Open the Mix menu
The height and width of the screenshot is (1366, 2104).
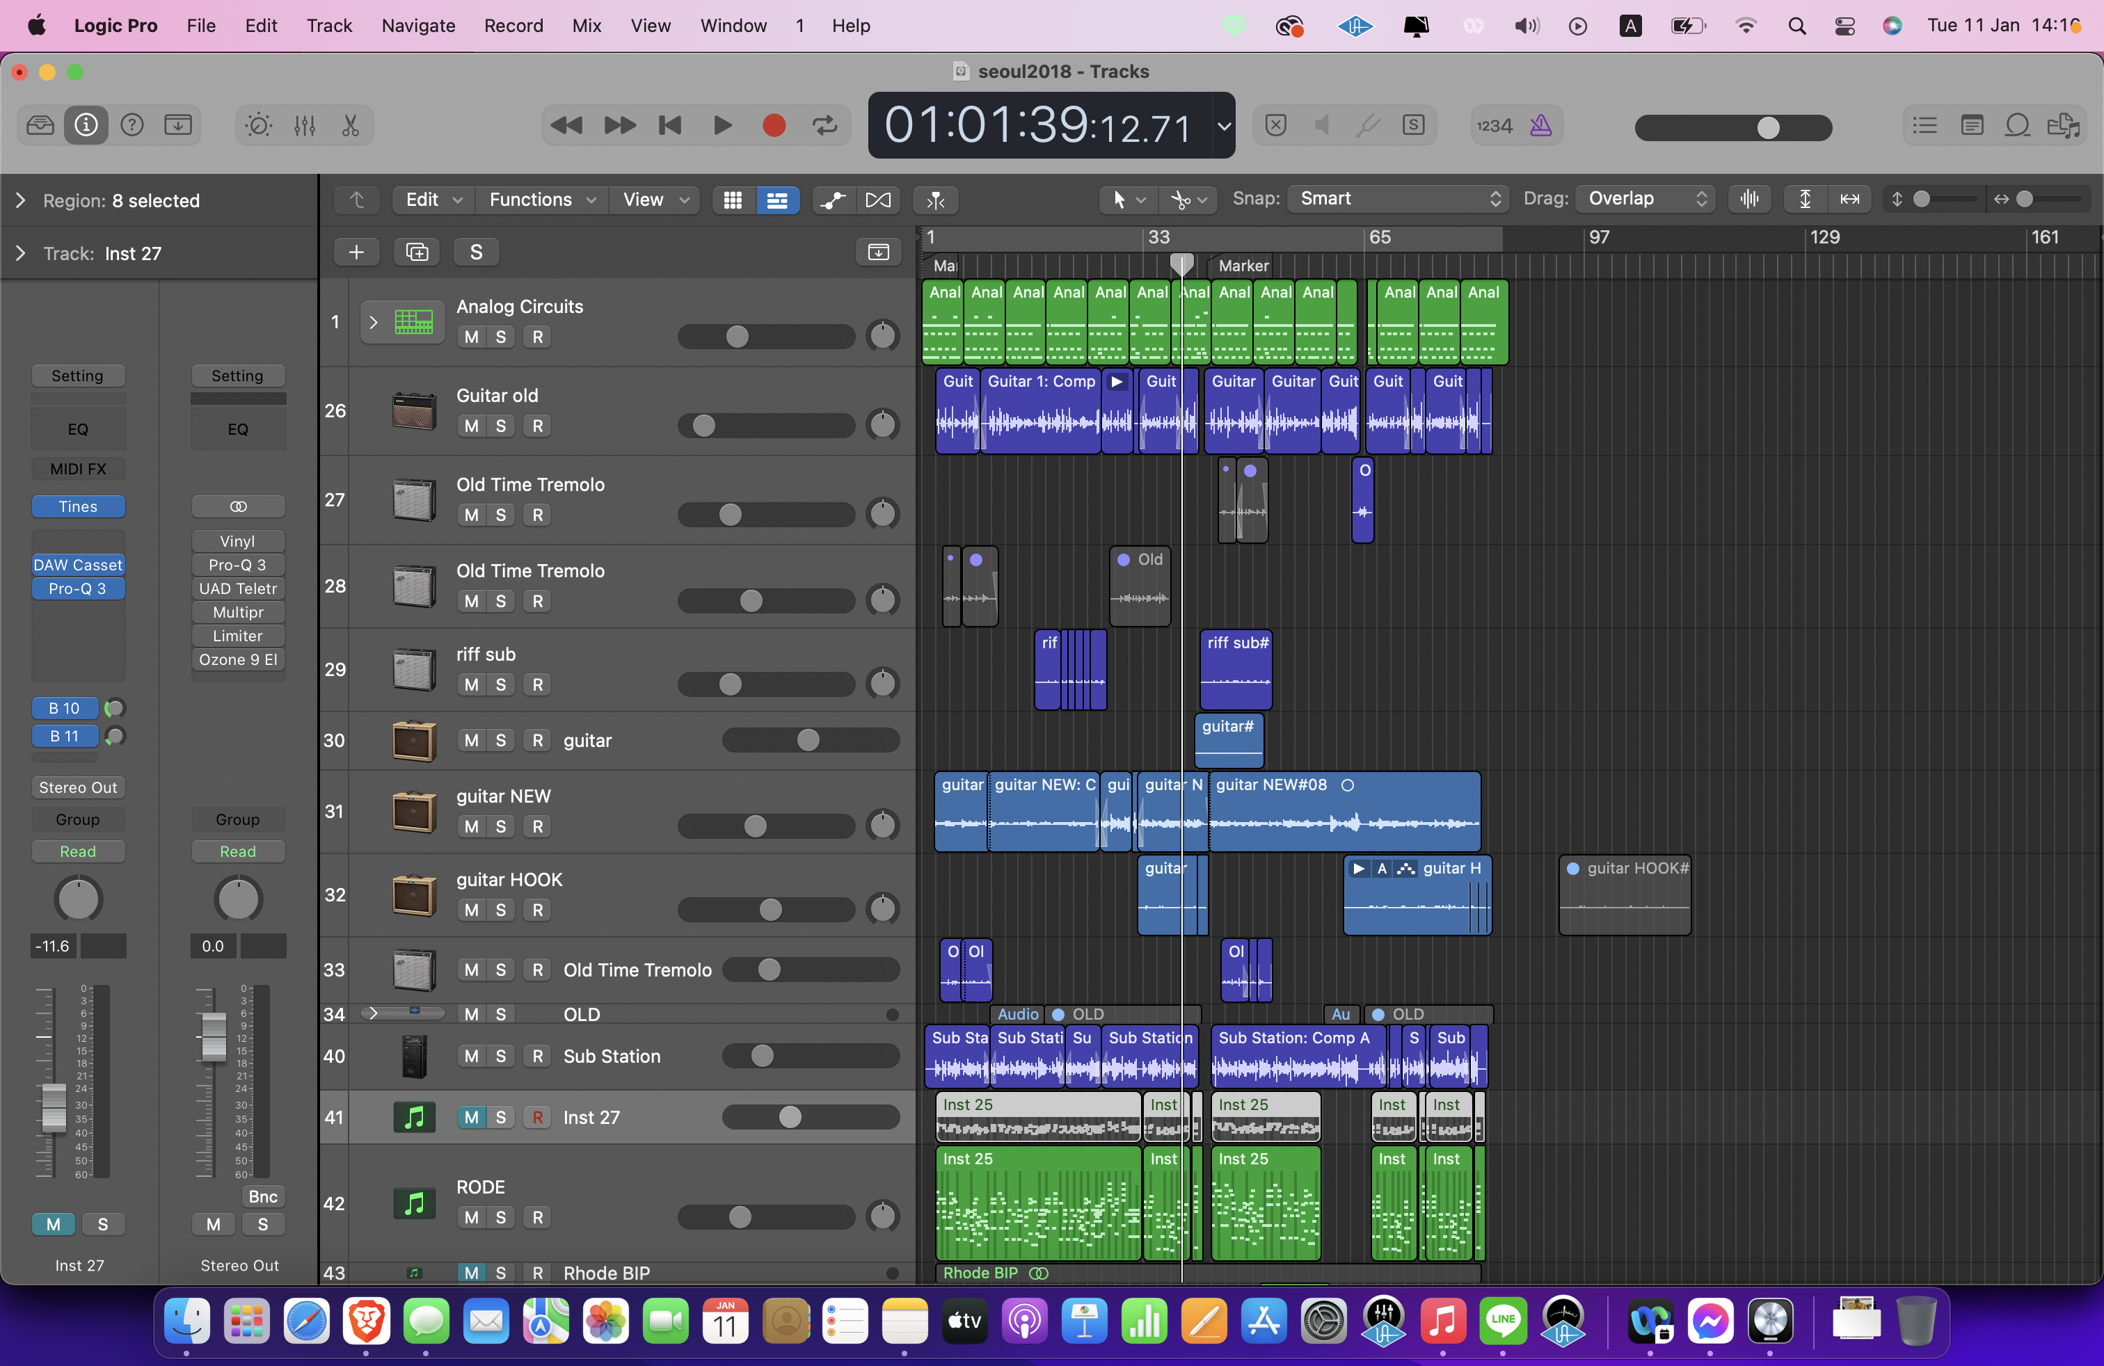(586, 26)
